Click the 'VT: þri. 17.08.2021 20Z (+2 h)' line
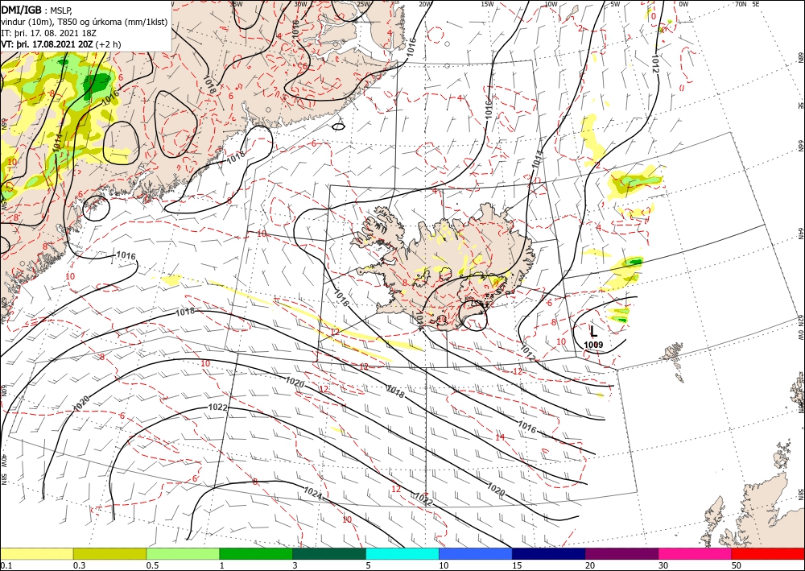 coord(61,44)
